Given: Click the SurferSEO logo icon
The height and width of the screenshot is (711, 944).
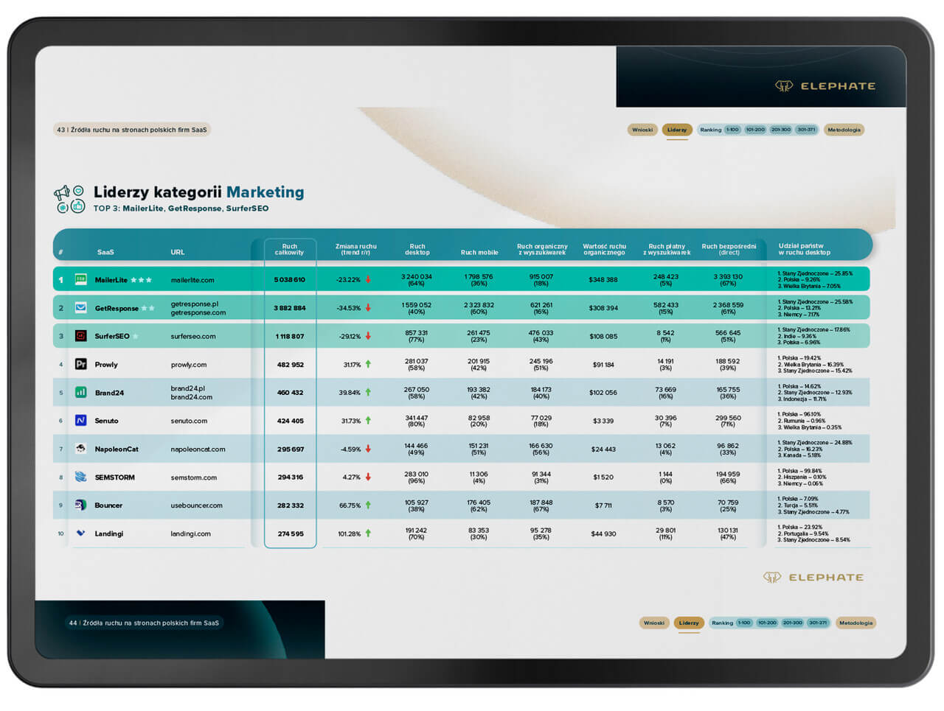Looking at the screenshot, I should click(81, 336).
